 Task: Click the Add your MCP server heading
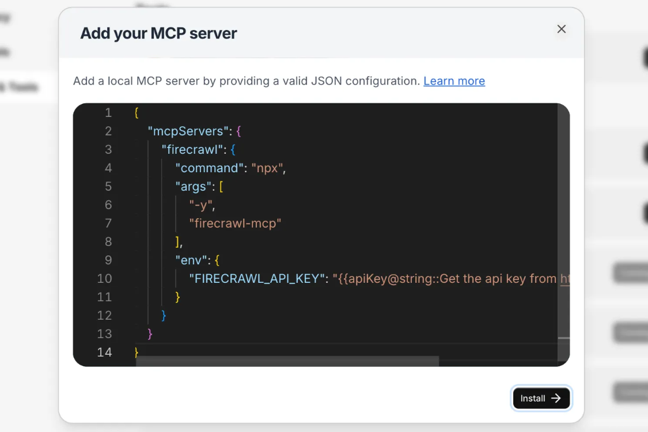tap(159, 33)
